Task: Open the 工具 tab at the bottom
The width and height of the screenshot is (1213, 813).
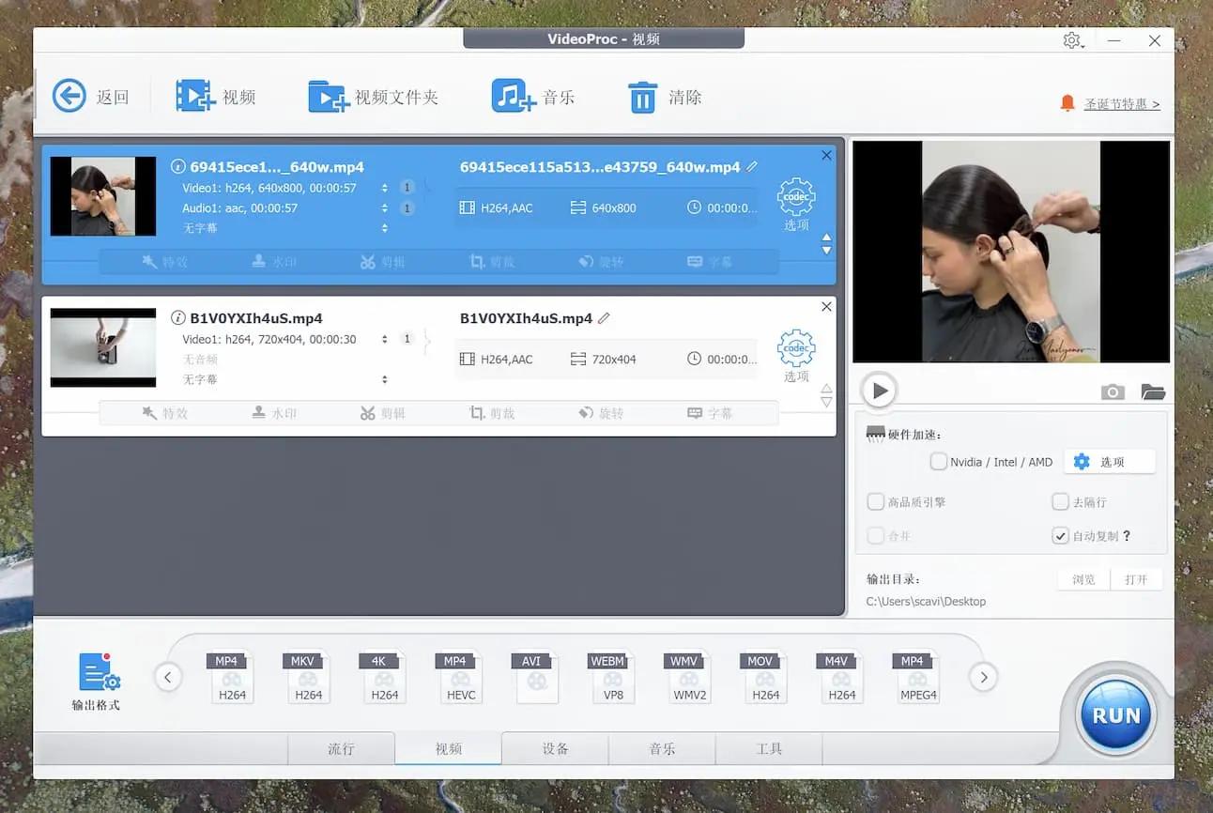Action: (769, 748)
